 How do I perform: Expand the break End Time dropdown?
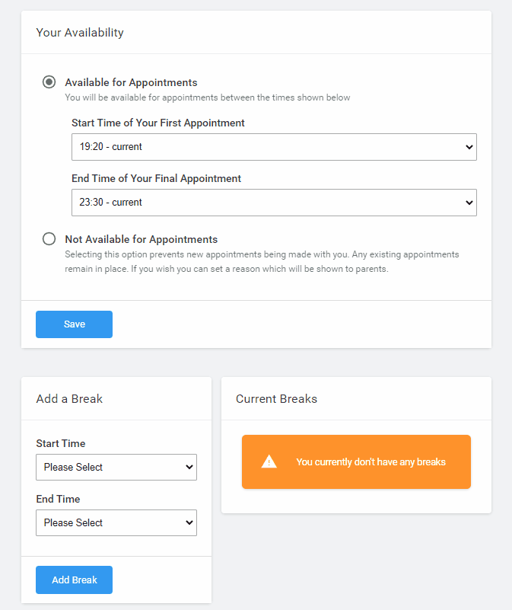tap(116, 522)
